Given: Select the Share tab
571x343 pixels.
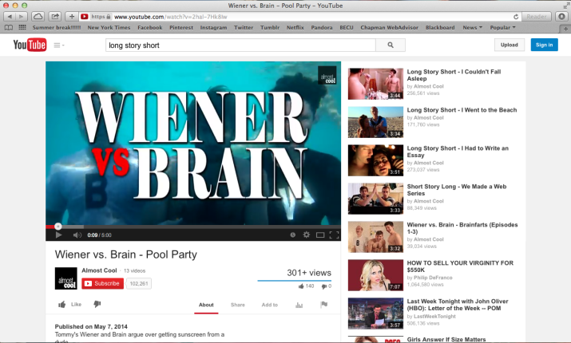Looking at the screenshot, I should pos(237,305).
